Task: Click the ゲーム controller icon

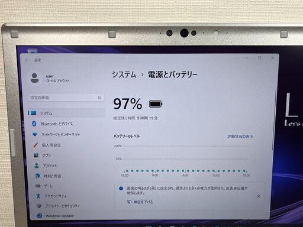Action: coord(38,186)
